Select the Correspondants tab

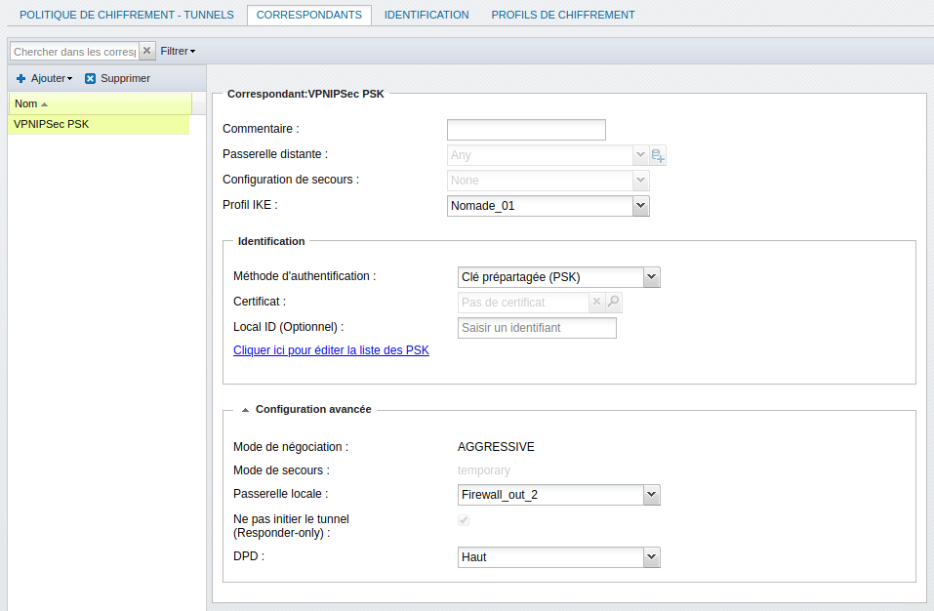309,15
